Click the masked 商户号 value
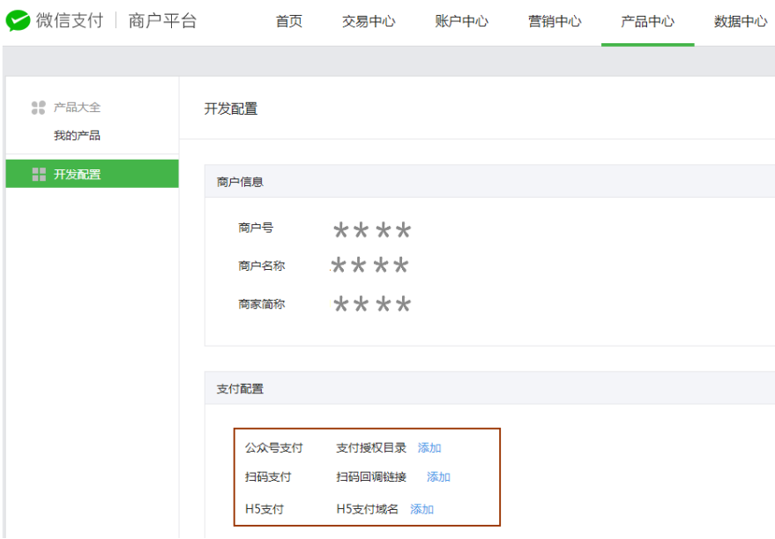The height and width of the screenshot is (539, 775). (x=372, y=230)
